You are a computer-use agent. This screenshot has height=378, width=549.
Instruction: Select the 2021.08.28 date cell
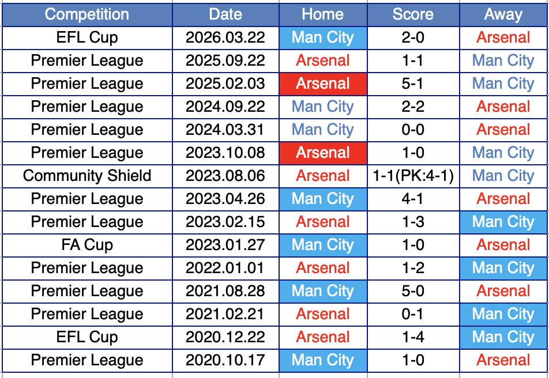225,291
